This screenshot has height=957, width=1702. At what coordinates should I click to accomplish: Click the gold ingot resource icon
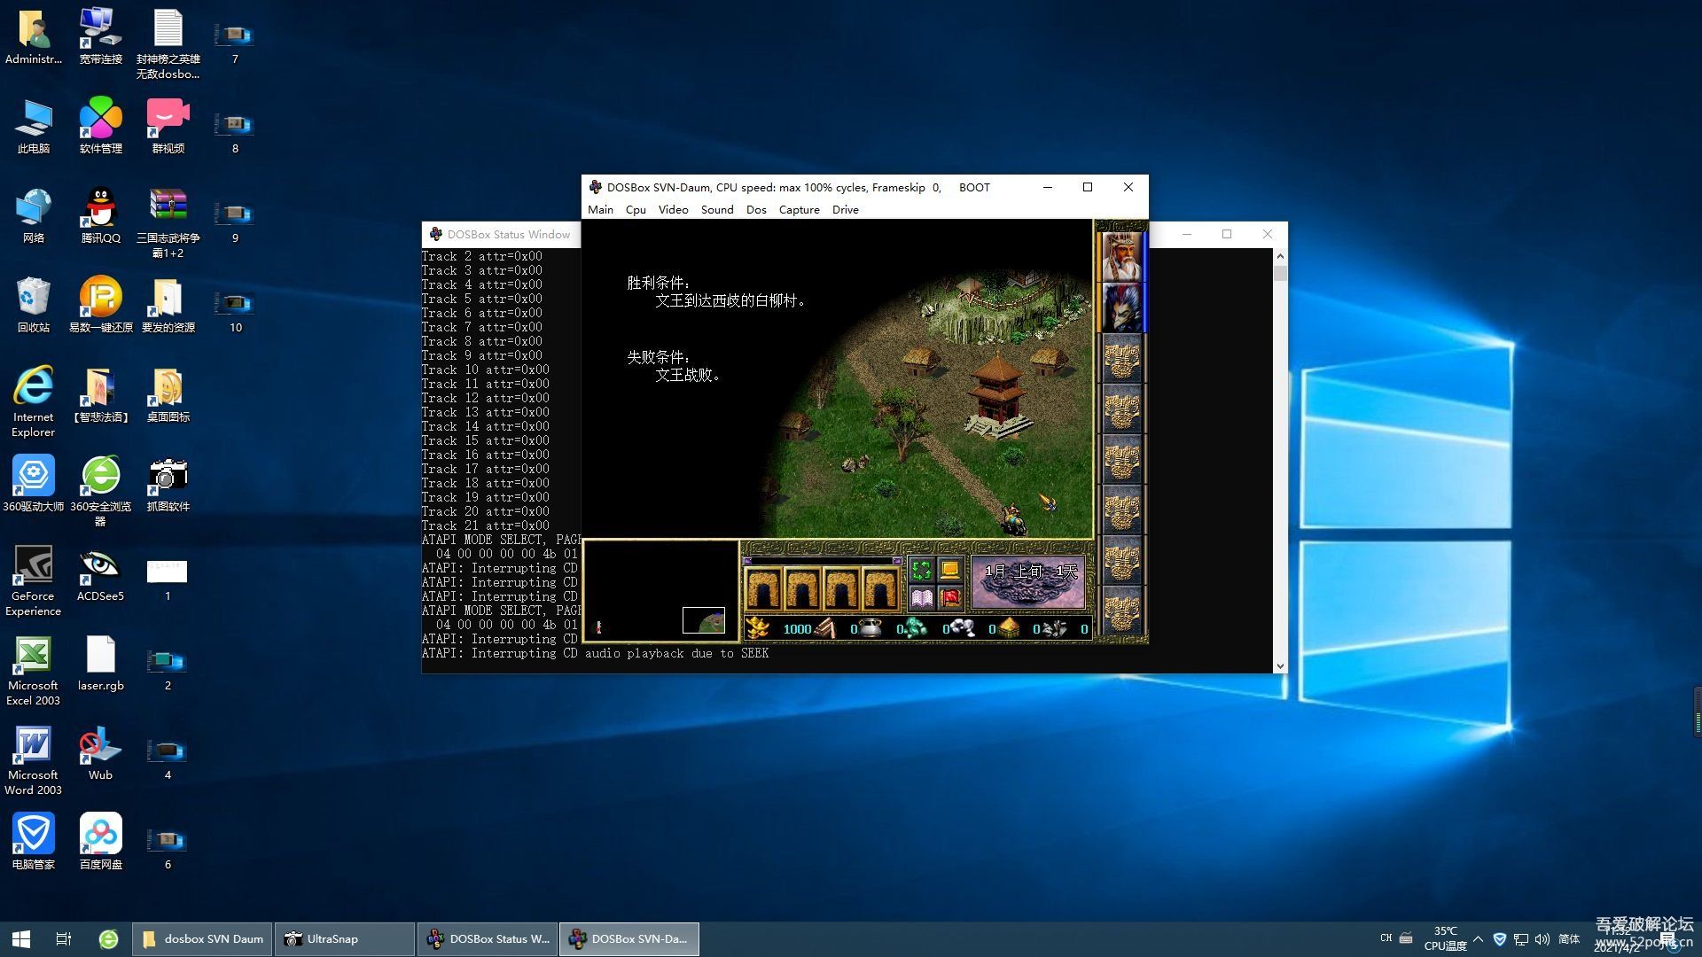[757, 628]
